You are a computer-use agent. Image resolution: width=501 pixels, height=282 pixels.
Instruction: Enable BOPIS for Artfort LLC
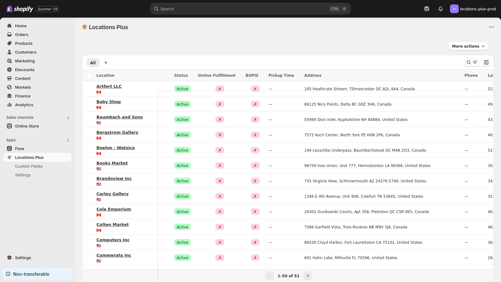[x=255, y=89]
